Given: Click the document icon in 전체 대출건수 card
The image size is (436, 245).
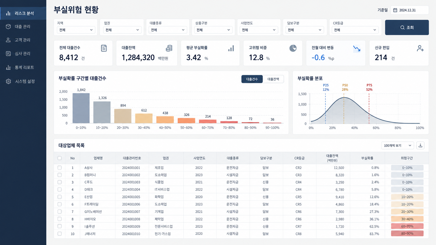Looking at the screenshot, I should [104, 48].
